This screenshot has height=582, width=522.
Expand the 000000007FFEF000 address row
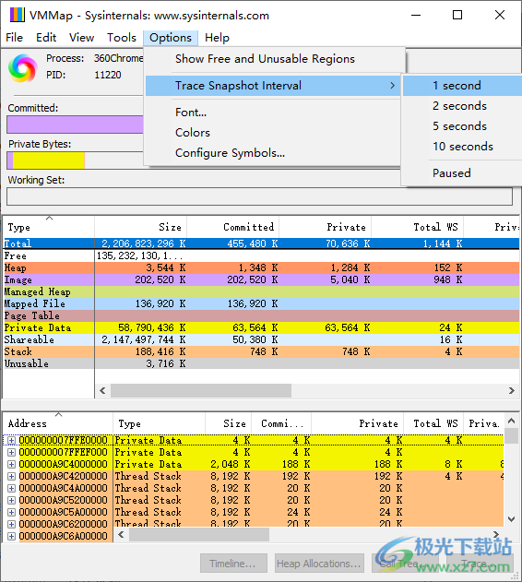(11, 452)
